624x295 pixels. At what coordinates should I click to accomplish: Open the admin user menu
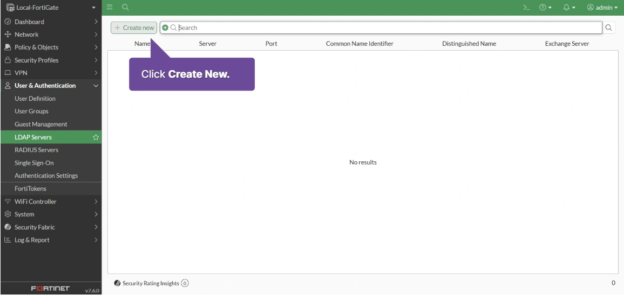click(x=602, y=8)
